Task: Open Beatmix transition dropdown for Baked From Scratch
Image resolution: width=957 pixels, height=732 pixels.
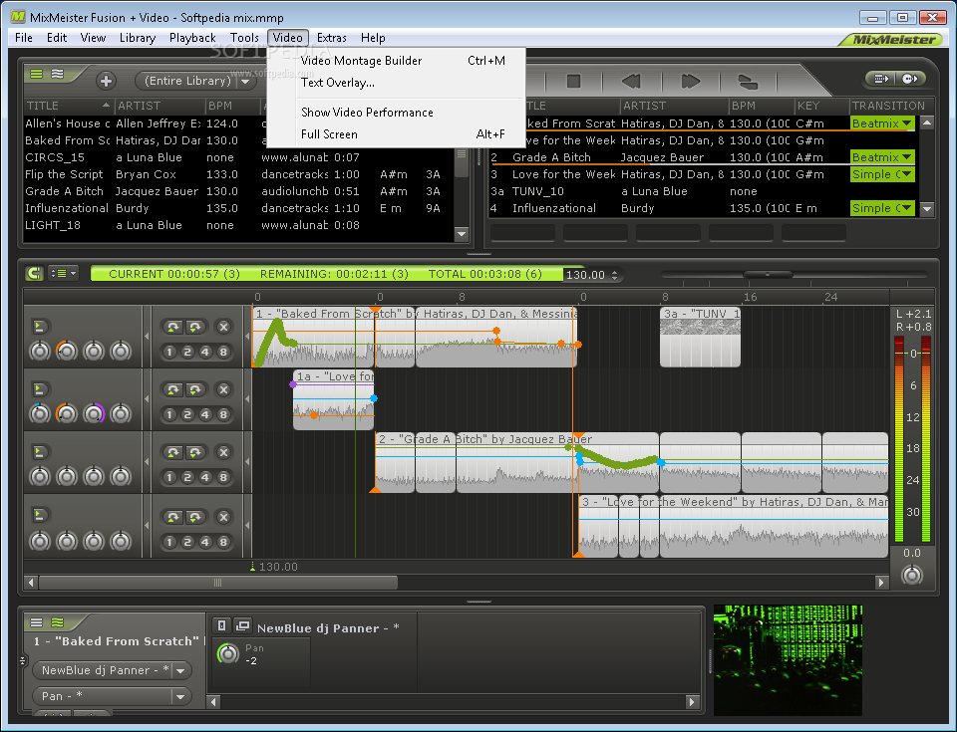Action: coord(882,123)
